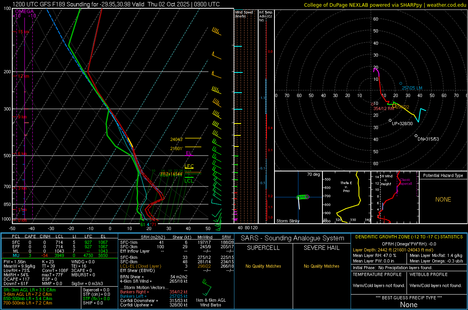Click the SEVERE HAIL column header
Screen dimensions: 468x310
point(321,248)
